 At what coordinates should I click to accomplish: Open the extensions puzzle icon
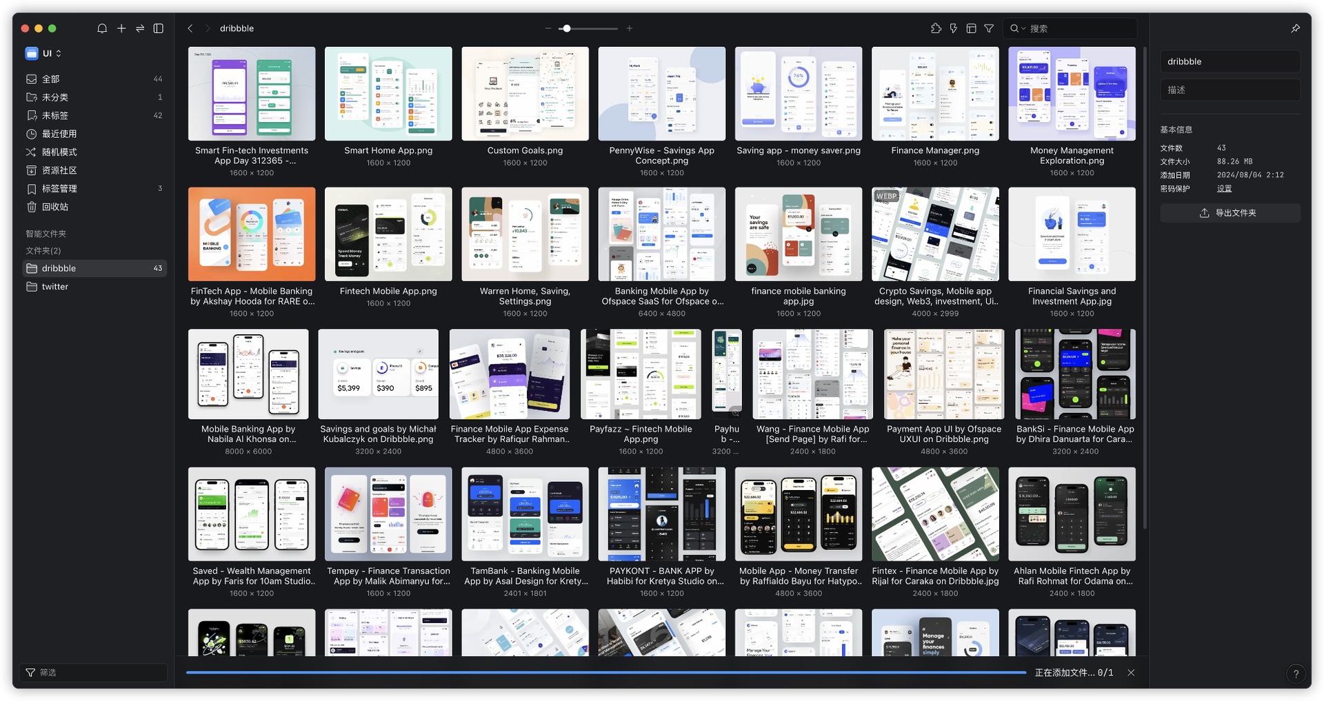[936, 28]
